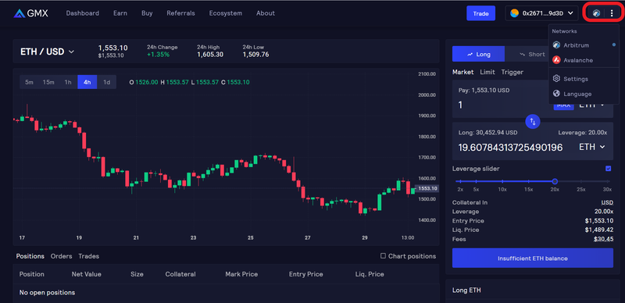This screenshot has width=625, height=303.
Task: Switch to Limit order type
Action: tap(487, 72)
